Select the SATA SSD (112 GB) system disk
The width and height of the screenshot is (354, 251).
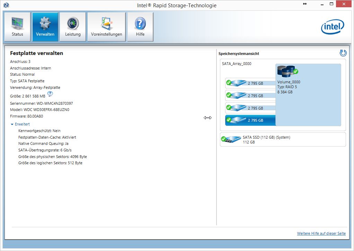click(x=283, y=139)
